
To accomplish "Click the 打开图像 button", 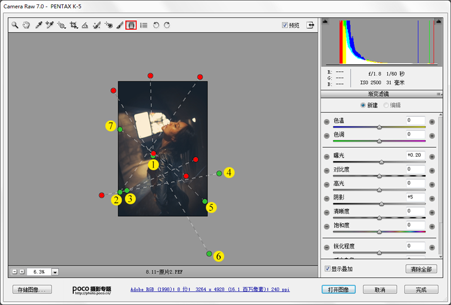I will tap(339, 290).
